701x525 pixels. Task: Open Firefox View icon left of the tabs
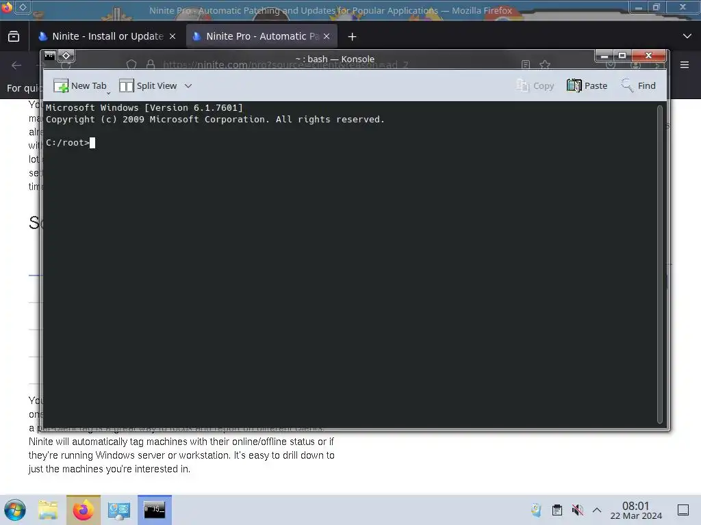coord(14,36)
